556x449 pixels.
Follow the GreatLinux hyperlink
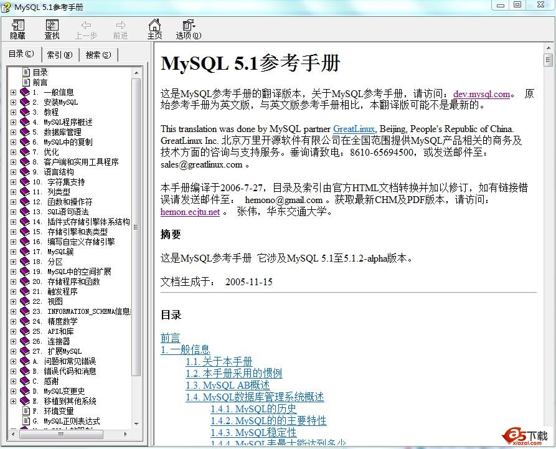(354, 129)
